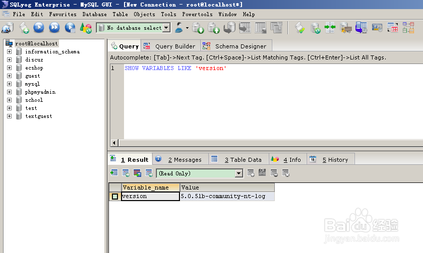Screen dimensions: 423x253
Task: Click the new connection globe-database icon
Action: [x=8, y=28]
